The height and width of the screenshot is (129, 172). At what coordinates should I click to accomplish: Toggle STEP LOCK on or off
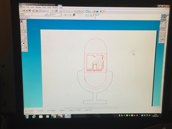pos(164,26)
